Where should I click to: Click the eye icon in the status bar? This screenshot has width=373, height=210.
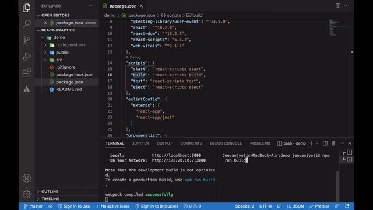coord(51,206)
